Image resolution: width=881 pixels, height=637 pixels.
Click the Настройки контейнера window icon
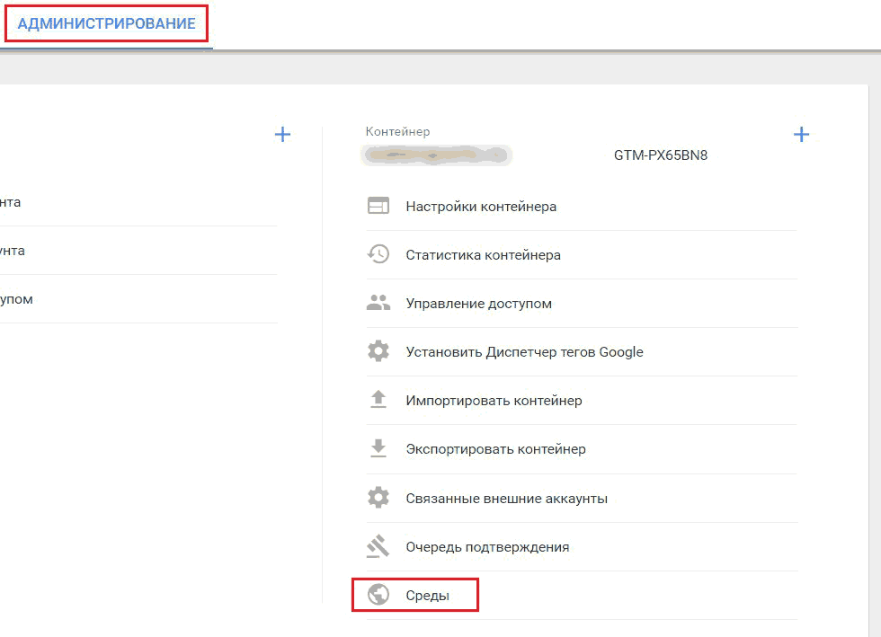378,206
